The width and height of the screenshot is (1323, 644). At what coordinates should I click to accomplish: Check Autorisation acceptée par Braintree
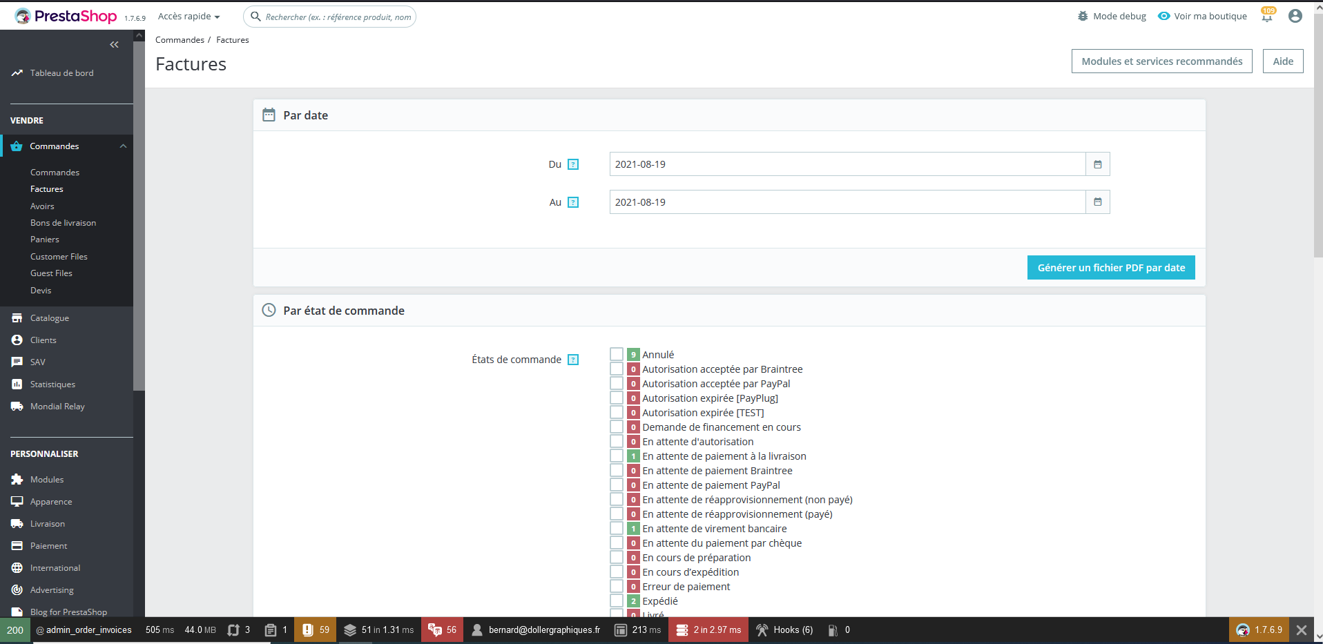tap(617, 369)
